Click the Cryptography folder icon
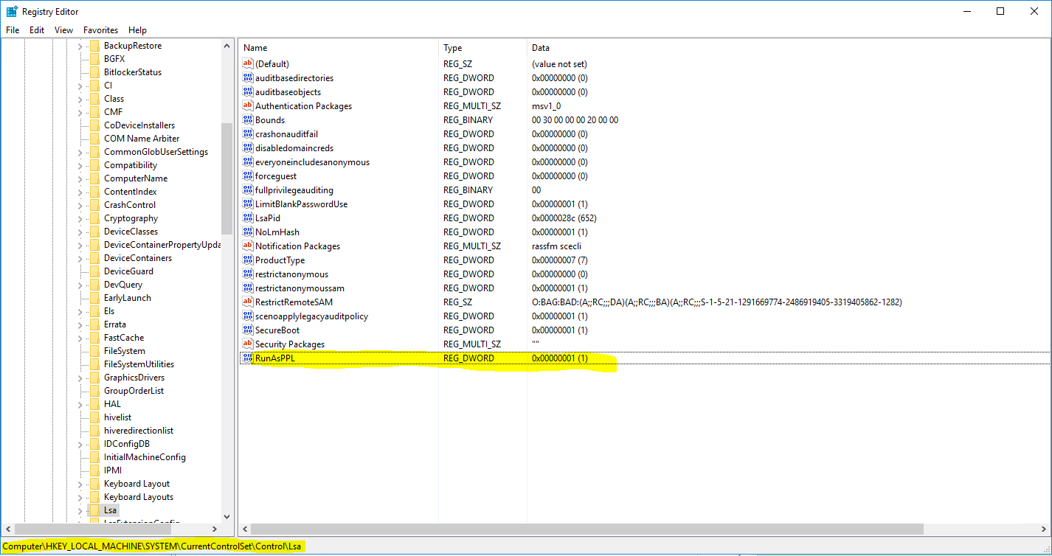Screen dimensions: 1052x556 94,218
